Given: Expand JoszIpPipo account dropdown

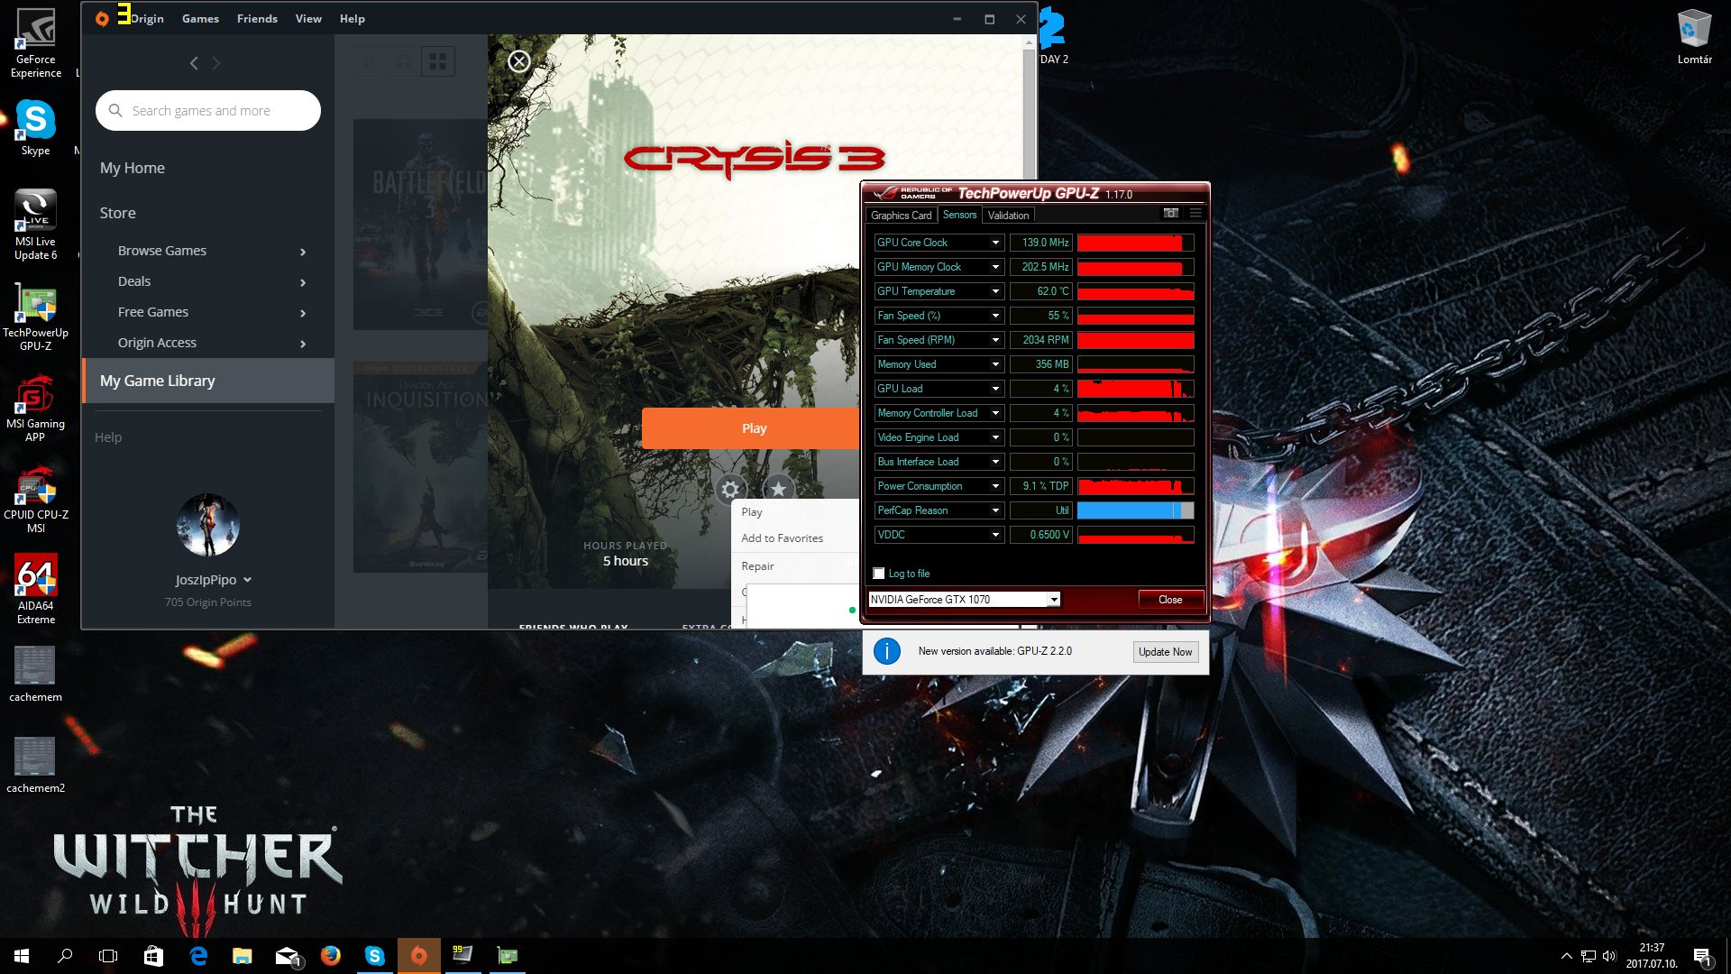Looking at the screenshot, I should (x=248, y=580).
